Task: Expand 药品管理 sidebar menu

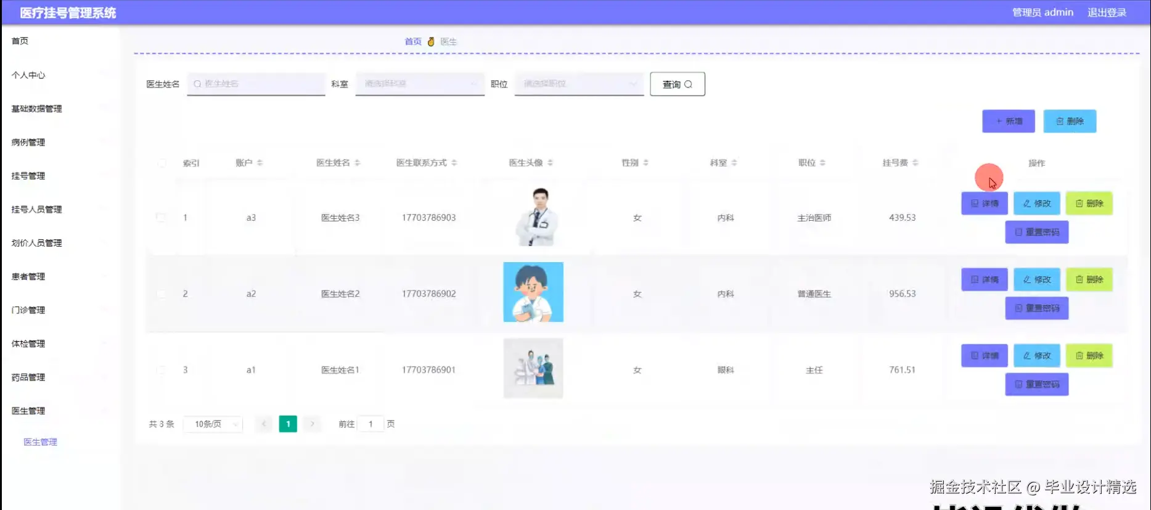Action: tap(59, 377)
